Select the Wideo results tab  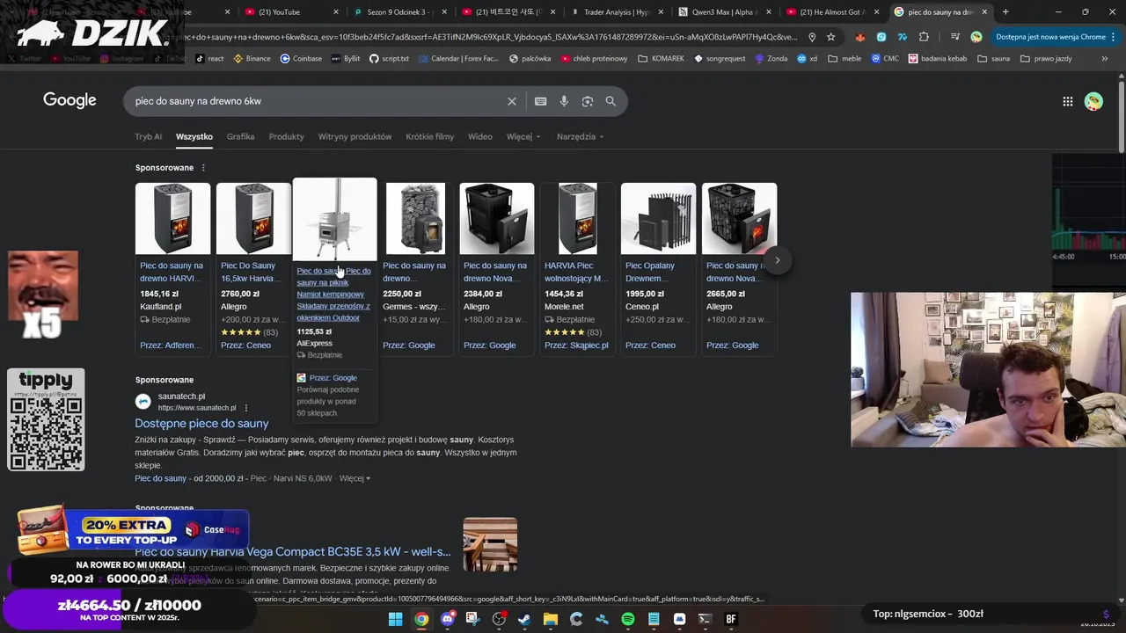tap(480, 137)
